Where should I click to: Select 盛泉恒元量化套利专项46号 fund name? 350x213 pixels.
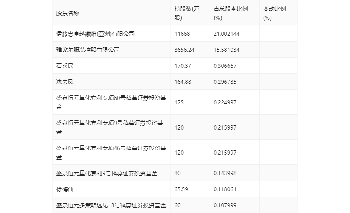111,153
